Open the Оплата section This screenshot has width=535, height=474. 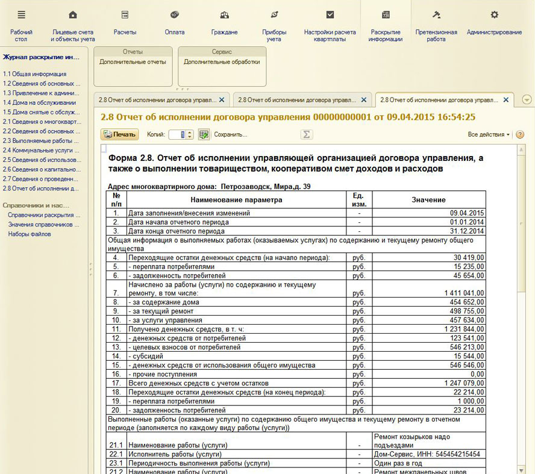tap(175, 23)
